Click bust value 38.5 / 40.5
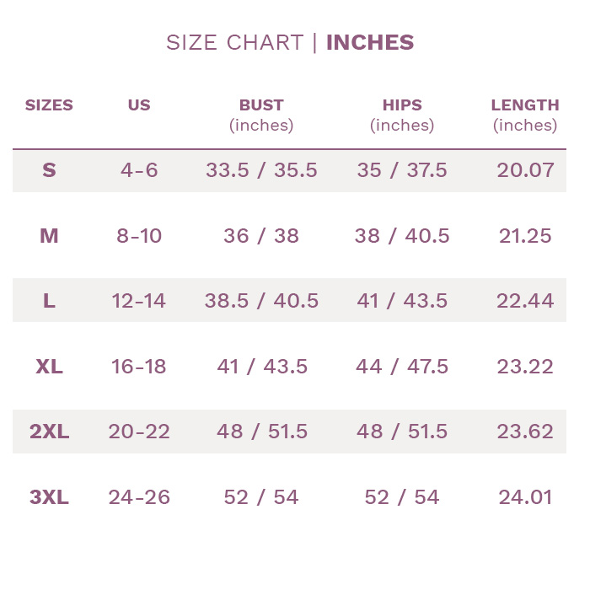The height and width of the screenshot is (590, 590). [x=261, y=301]
